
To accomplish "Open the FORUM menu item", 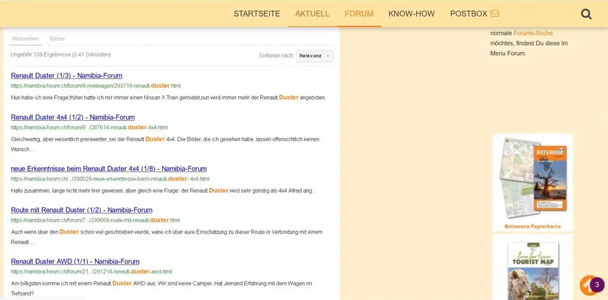I will [358, 14].
